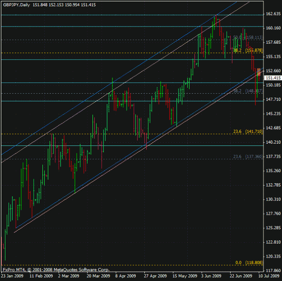The height and width of the screenshot is (281, 282).
Task: Click the 122.810 price axis label
Action: coord(273,242)
